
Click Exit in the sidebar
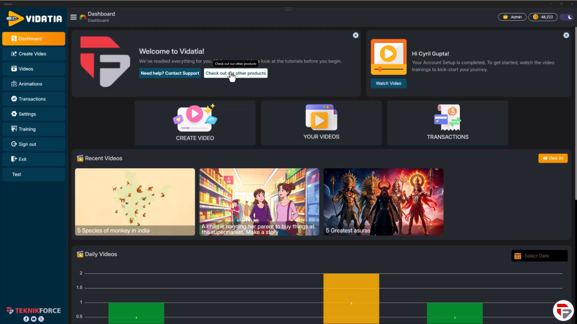pyautogui.click(x=33, y=159)
